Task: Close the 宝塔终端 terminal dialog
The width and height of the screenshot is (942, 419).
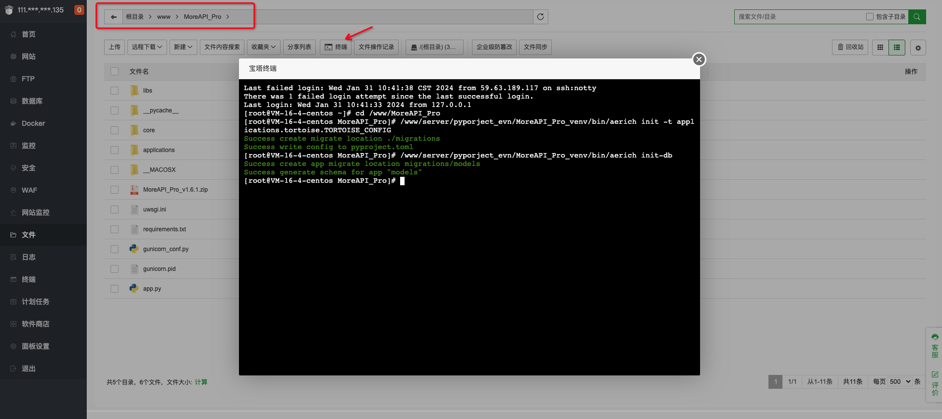Action: [699, 59]
